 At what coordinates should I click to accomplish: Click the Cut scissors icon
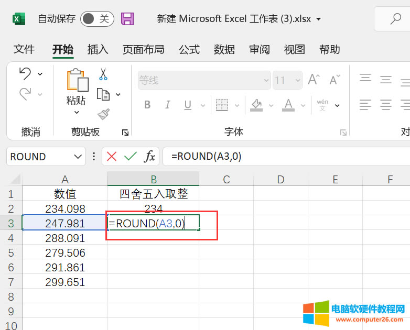coord(103,74)
